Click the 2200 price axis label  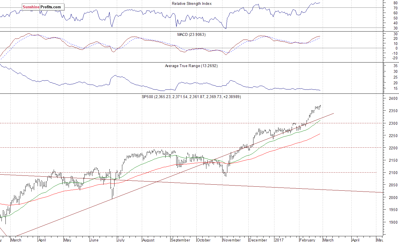coord(393,148)
